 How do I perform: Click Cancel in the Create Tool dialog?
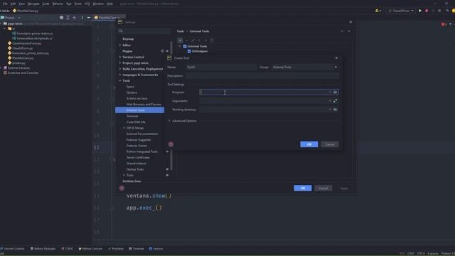click(x=330, y=144)
